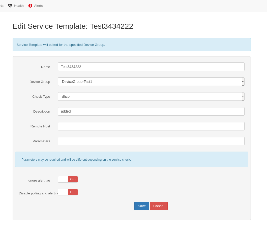Cancel editing the service template

pos(159,206)
